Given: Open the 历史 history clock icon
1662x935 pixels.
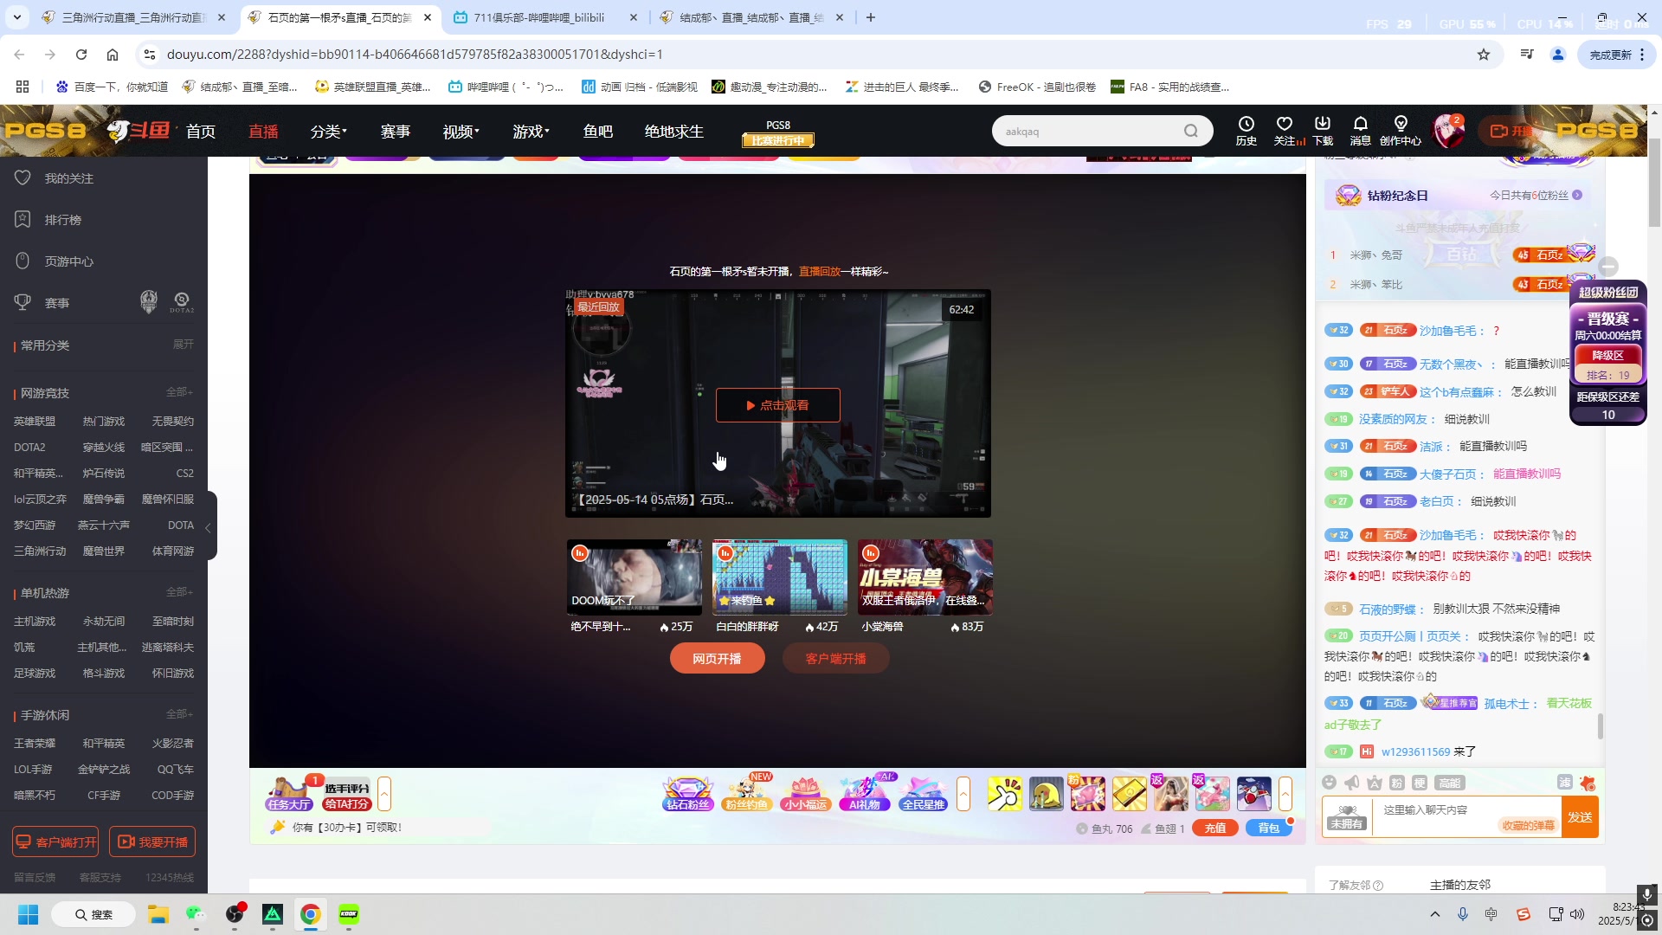Looking at the screenshot, I should point(1246,131).
